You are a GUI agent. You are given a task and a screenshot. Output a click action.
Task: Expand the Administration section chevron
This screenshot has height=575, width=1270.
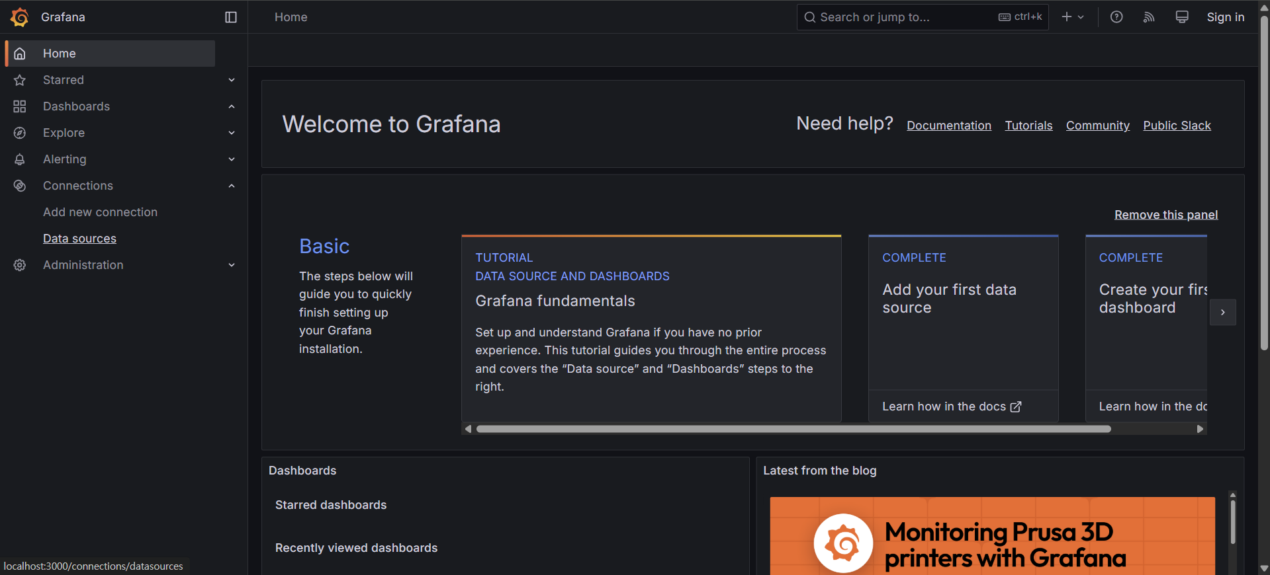click(x=232, y=265)
